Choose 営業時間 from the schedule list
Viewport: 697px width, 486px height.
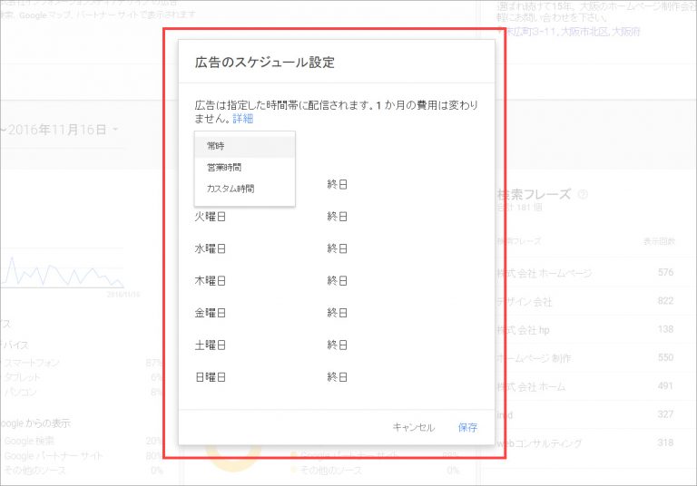click(223, 168)
